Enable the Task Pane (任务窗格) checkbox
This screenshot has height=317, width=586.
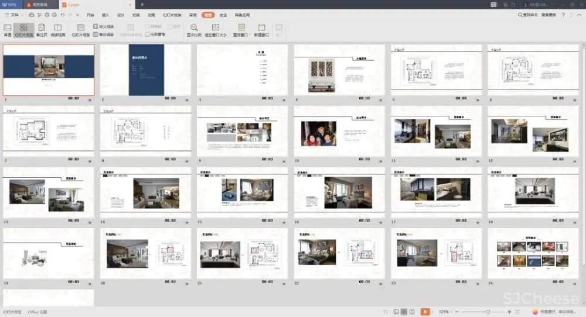[x=148, y=35]
